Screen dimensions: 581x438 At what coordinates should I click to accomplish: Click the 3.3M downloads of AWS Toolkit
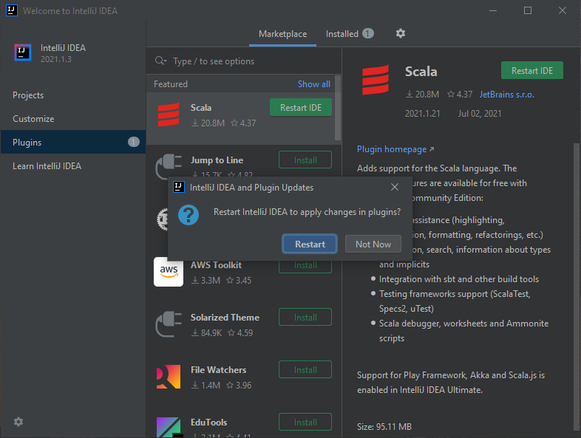tap(205, 281)
